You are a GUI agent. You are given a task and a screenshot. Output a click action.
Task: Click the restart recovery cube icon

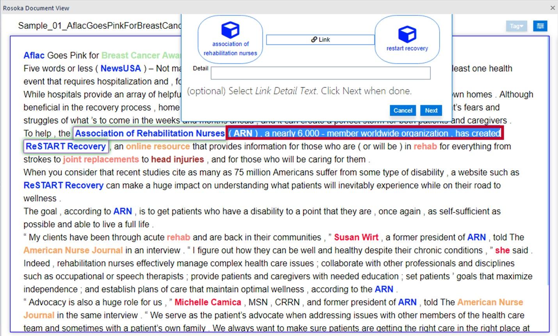pos(407,34)
